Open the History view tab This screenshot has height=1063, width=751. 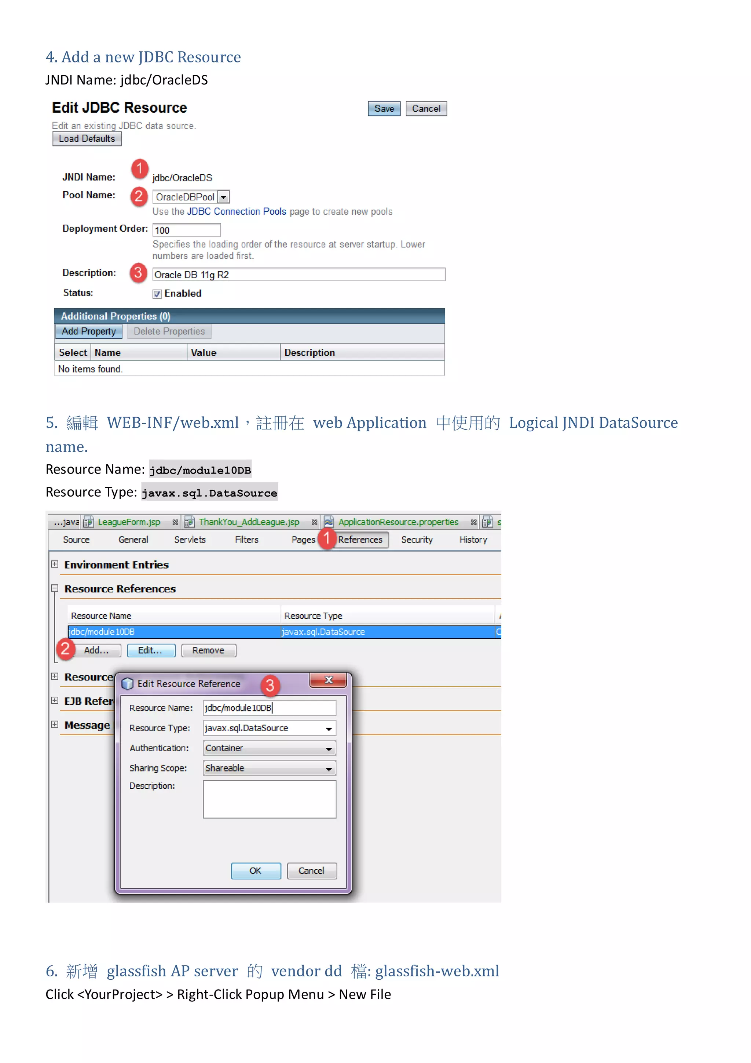(x=473, y=540)
